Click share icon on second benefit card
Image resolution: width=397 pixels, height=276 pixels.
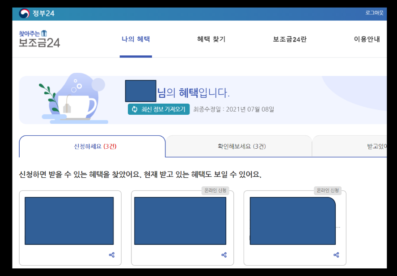click(224, 255)
